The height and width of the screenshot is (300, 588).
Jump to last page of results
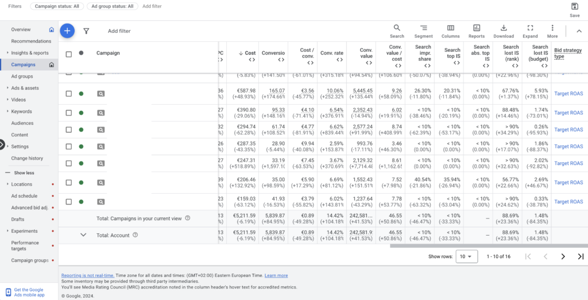(581, 256)
